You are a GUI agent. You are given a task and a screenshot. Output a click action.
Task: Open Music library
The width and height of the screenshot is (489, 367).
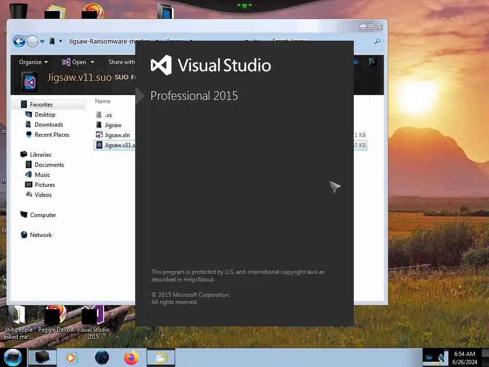[43, 174]
